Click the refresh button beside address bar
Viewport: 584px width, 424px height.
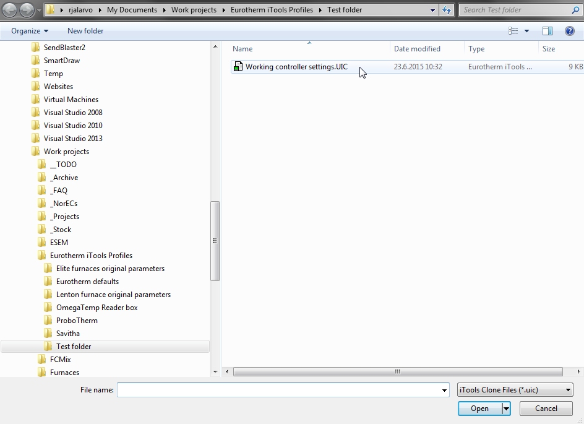tap(447, 10)
